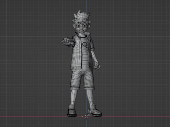Select the orange object origin dot

click(x=83, y=116)
